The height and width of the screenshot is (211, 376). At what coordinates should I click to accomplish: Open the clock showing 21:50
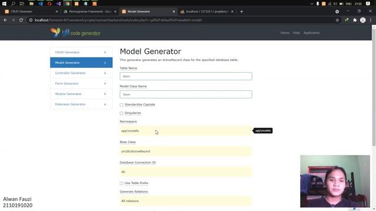point(358,4)
